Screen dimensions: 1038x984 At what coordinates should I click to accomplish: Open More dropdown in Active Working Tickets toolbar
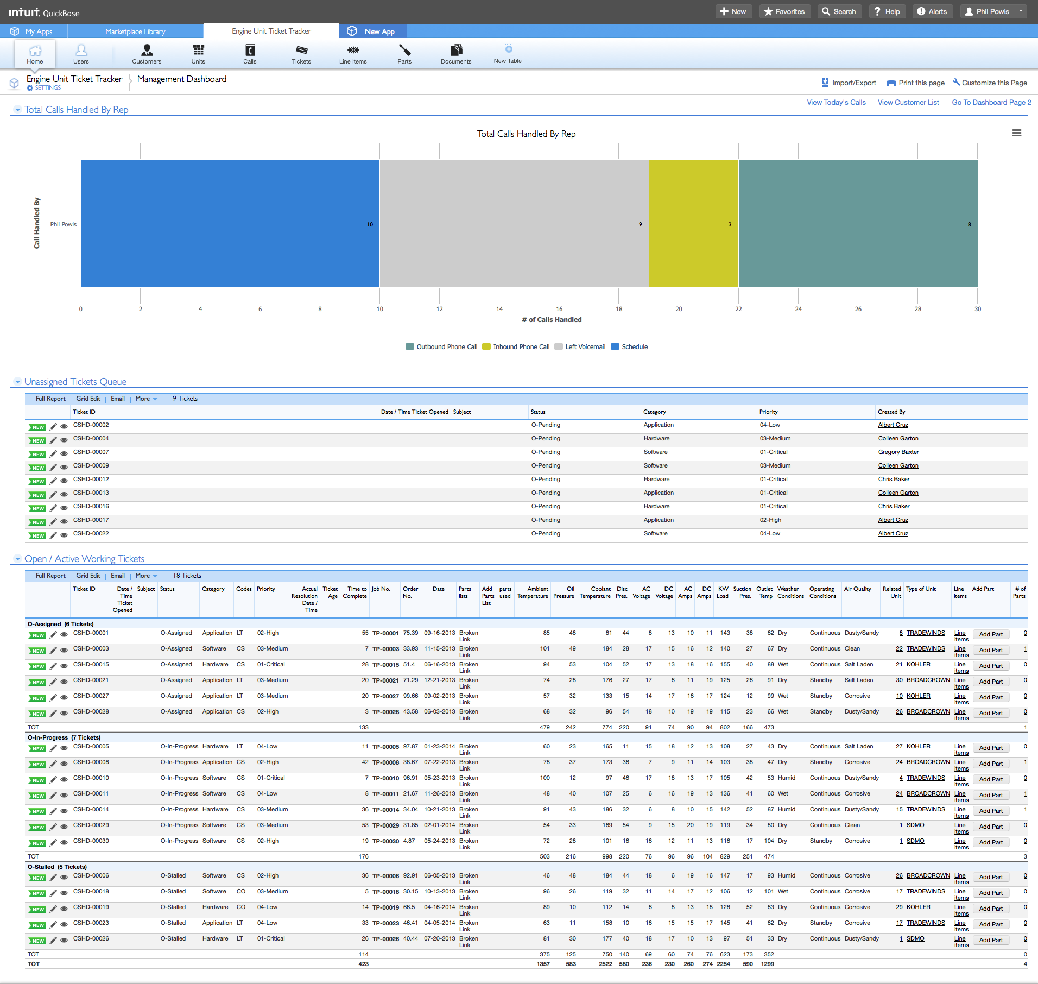click(x=146, y=576)
